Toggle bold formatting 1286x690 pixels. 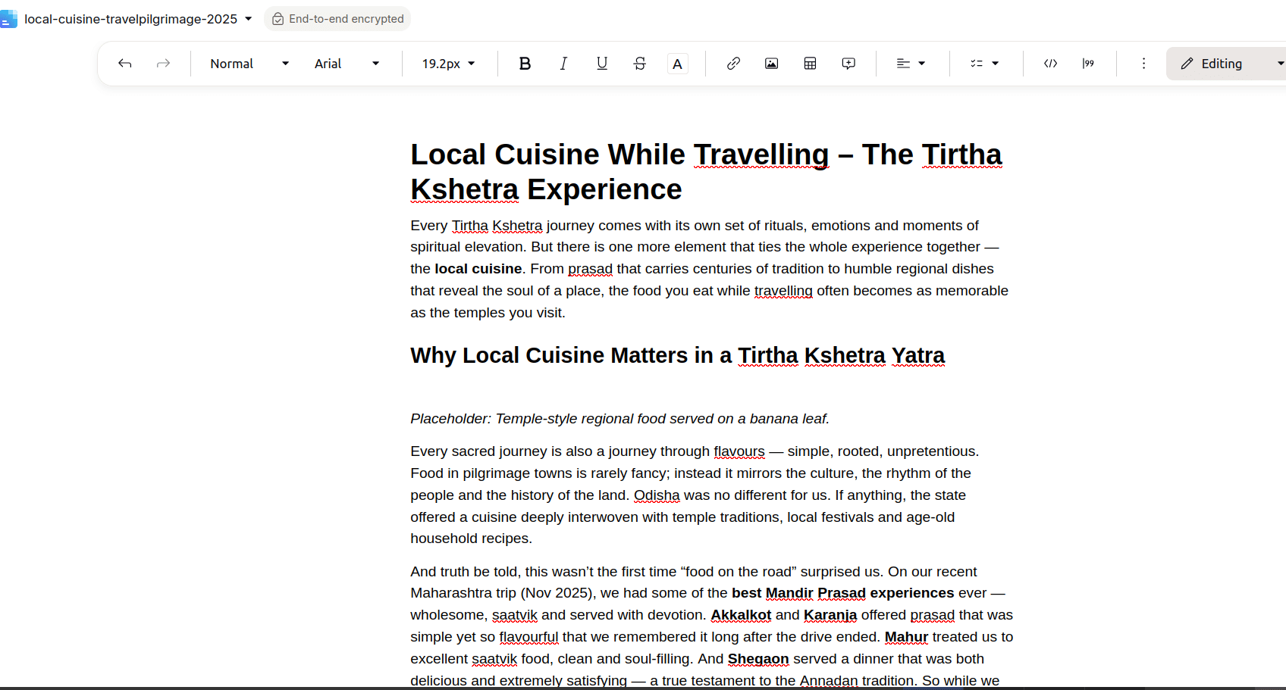[x=525, y=64]
